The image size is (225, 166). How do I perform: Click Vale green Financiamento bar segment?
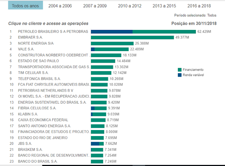pos(112,49)
